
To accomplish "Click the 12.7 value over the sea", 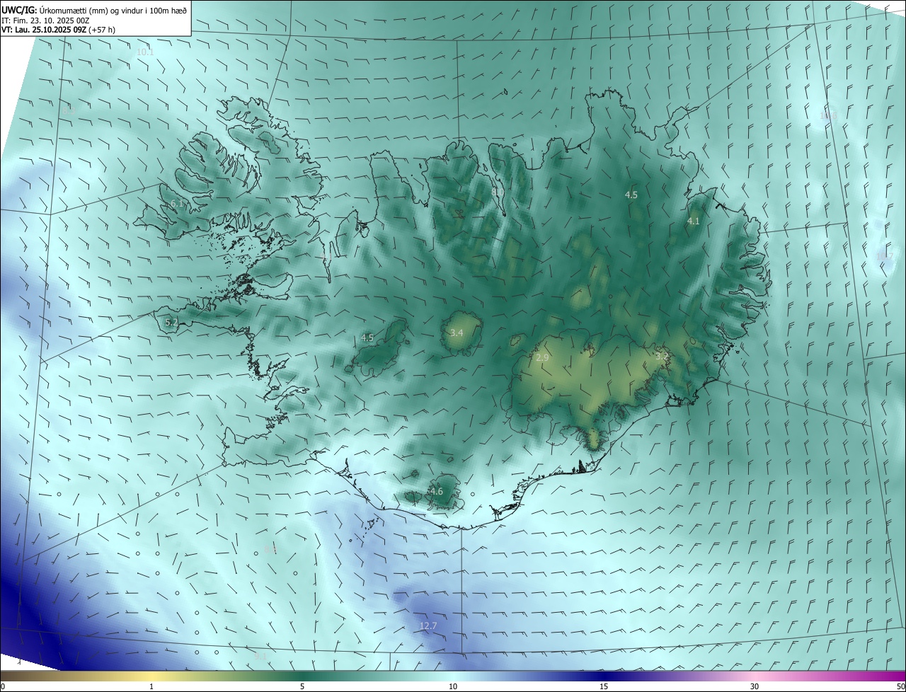I will click(x=428, y=625).
